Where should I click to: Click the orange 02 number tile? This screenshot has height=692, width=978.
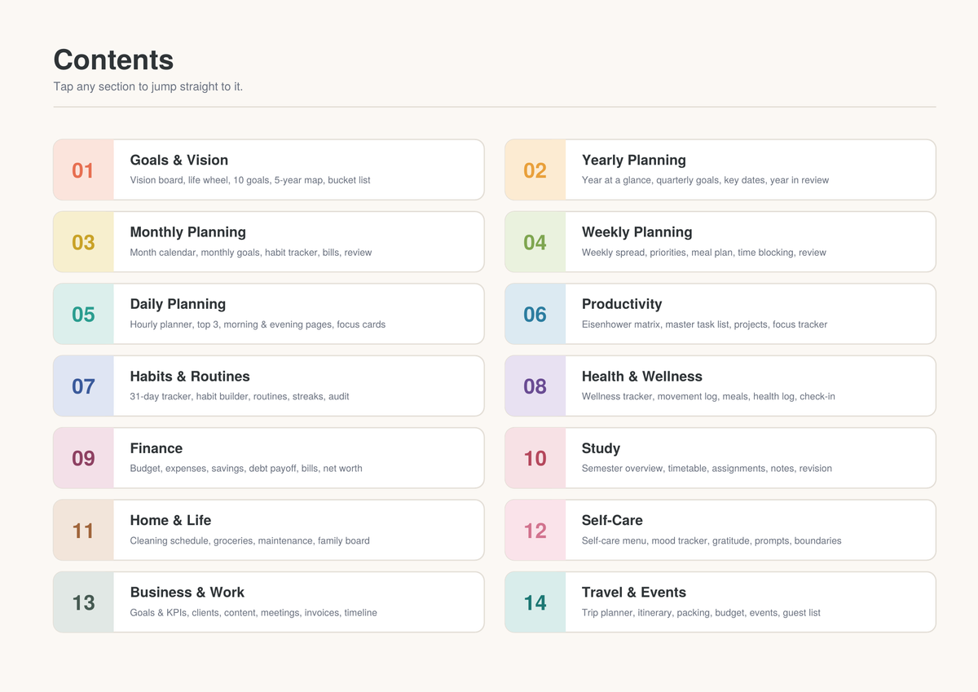(535, 170)
